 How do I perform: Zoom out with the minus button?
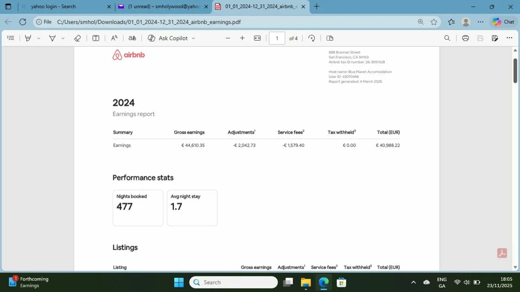pos(228,38)
